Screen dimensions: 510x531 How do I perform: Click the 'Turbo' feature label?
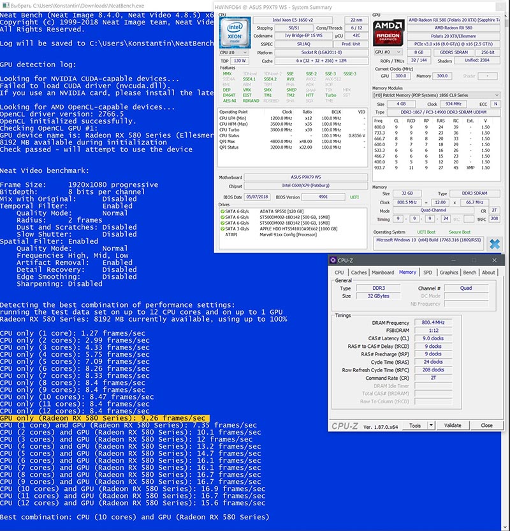point(330,96)
